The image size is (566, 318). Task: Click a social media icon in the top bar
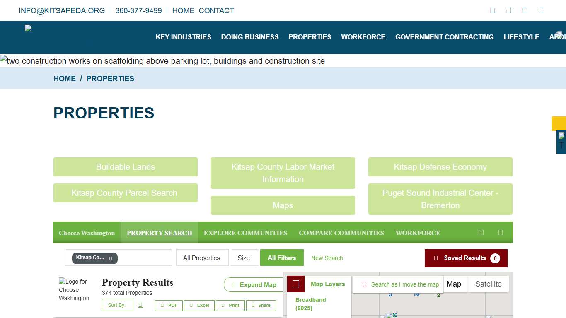point(492,10)
